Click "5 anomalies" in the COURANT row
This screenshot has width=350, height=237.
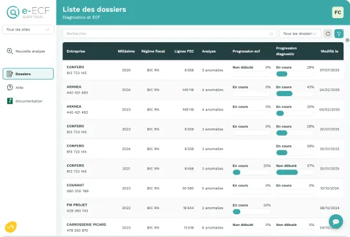click(212, 188)
